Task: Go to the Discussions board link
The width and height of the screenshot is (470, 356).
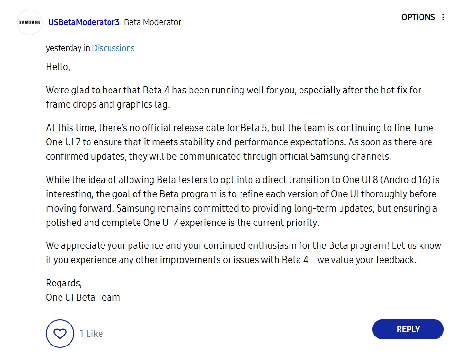Action: click(113, 48)
